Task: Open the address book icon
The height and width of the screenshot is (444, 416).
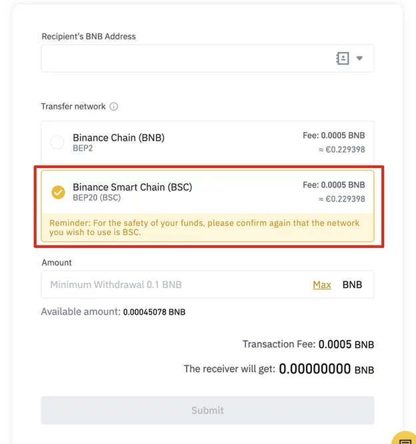Action: click(x=342, y=59)
